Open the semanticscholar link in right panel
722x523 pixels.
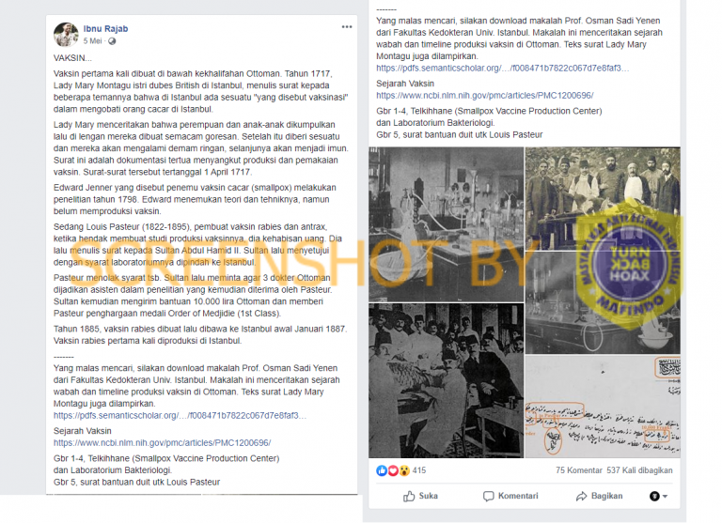502,69
